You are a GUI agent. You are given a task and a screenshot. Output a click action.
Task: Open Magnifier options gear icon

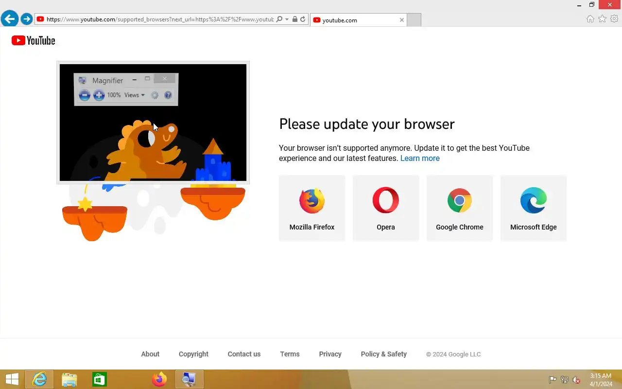coord(155,95)
